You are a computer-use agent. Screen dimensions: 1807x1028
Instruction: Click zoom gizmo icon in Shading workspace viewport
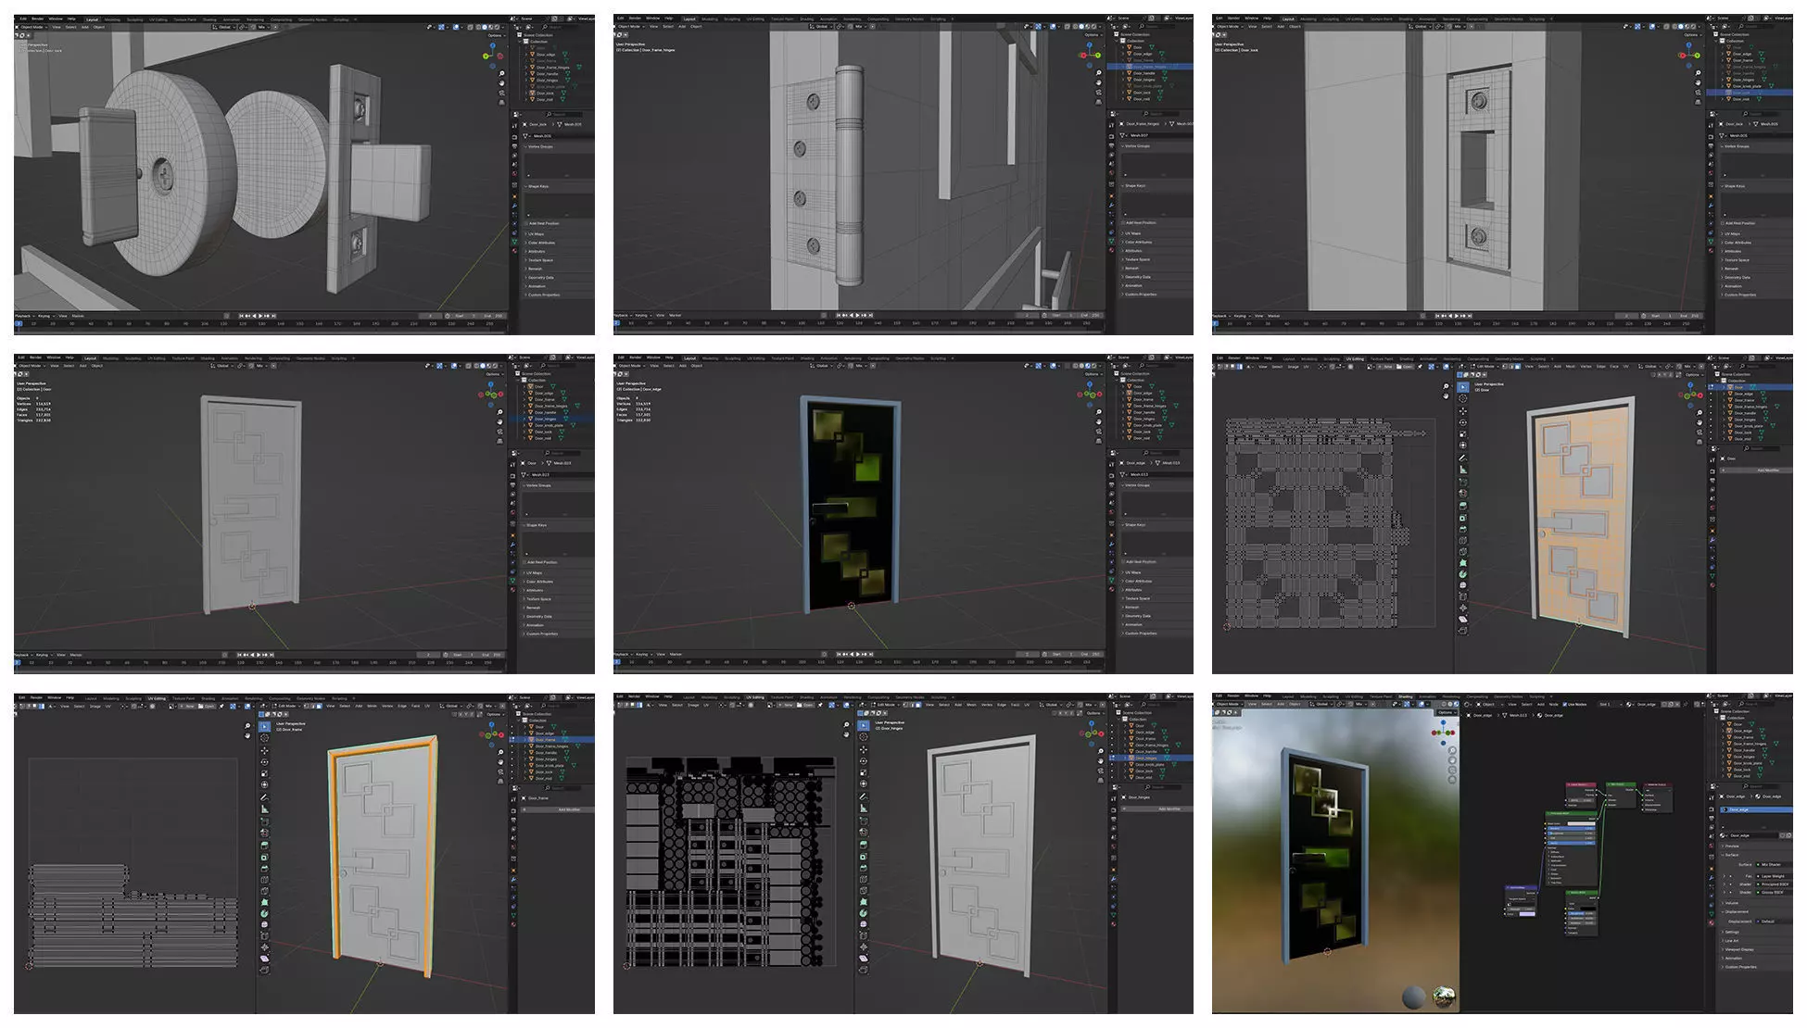1452,750
